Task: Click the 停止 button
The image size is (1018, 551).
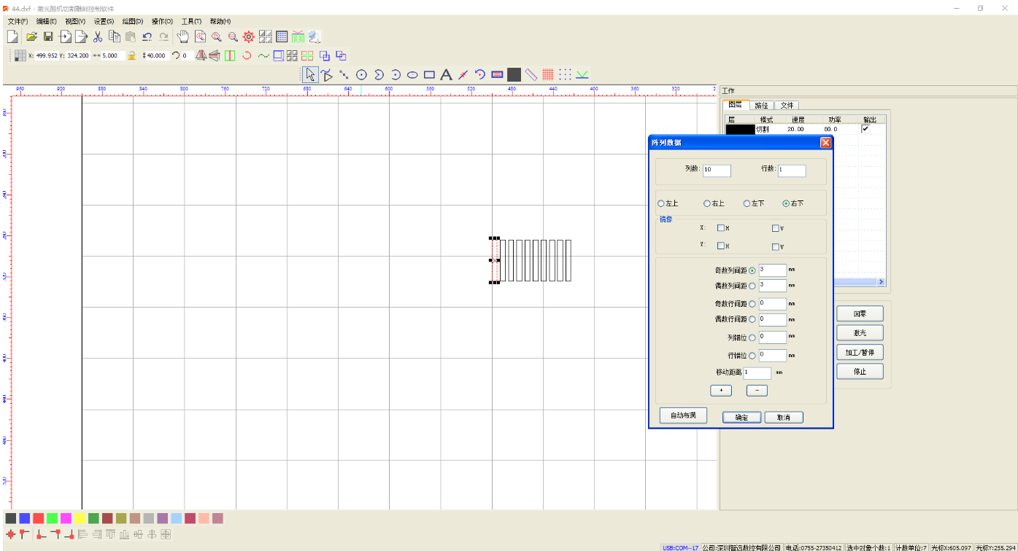Action: 860,371
